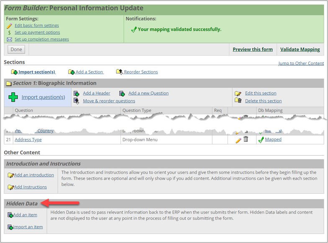Click the Move & reorder questions icon

(x=76, y=101)
